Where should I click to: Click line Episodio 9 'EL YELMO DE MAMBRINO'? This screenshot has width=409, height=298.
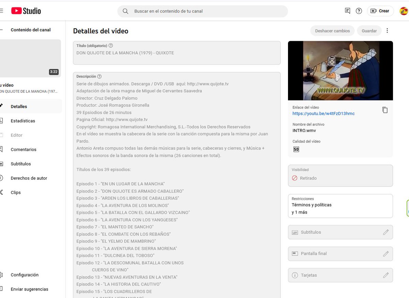116,241
